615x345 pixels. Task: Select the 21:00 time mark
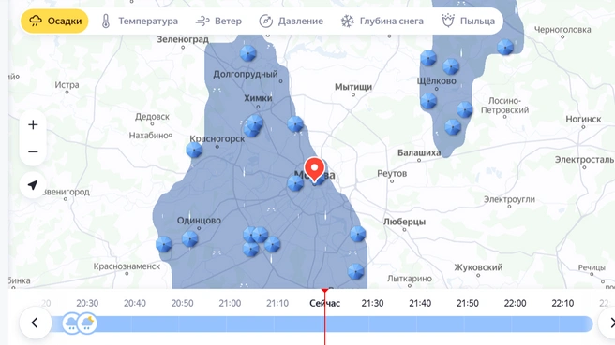click(x=230, y=303)
